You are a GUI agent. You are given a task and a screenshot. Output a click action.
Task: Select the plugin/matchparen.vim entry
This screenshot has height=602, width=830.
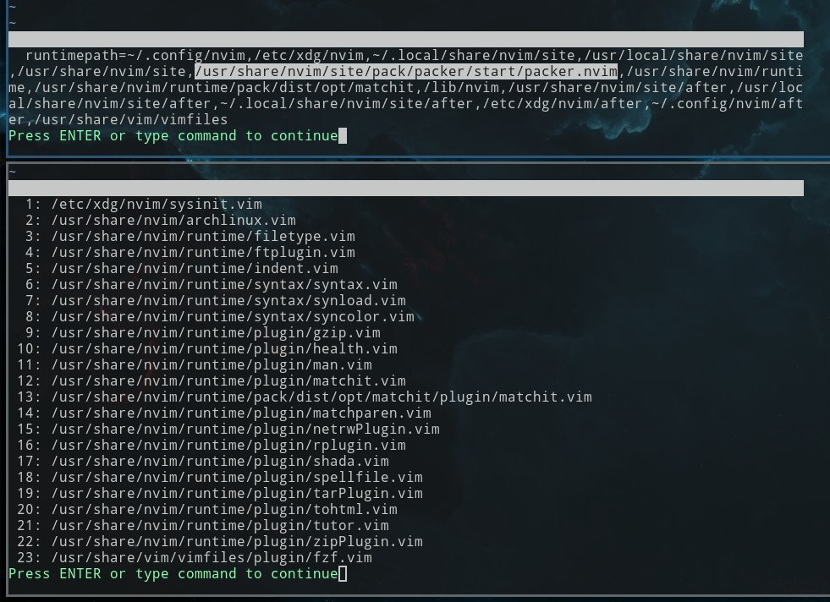pos(241,413)
